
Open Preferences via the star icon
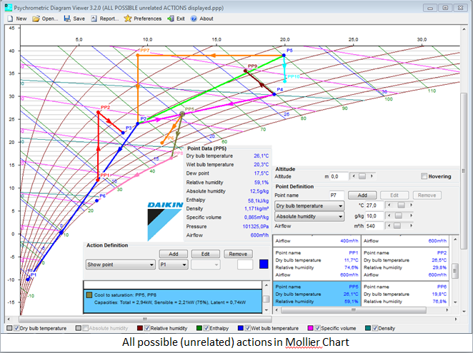coord(128,19)
